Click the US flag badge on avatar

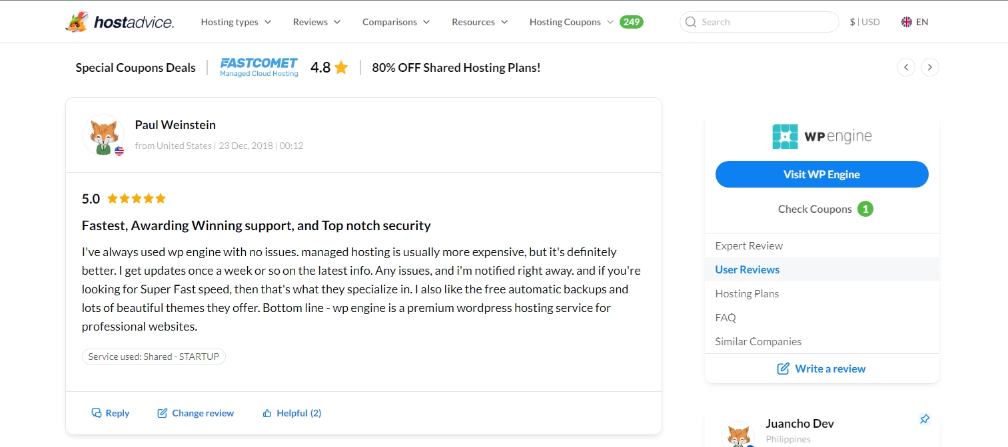[x=119, y=151]
